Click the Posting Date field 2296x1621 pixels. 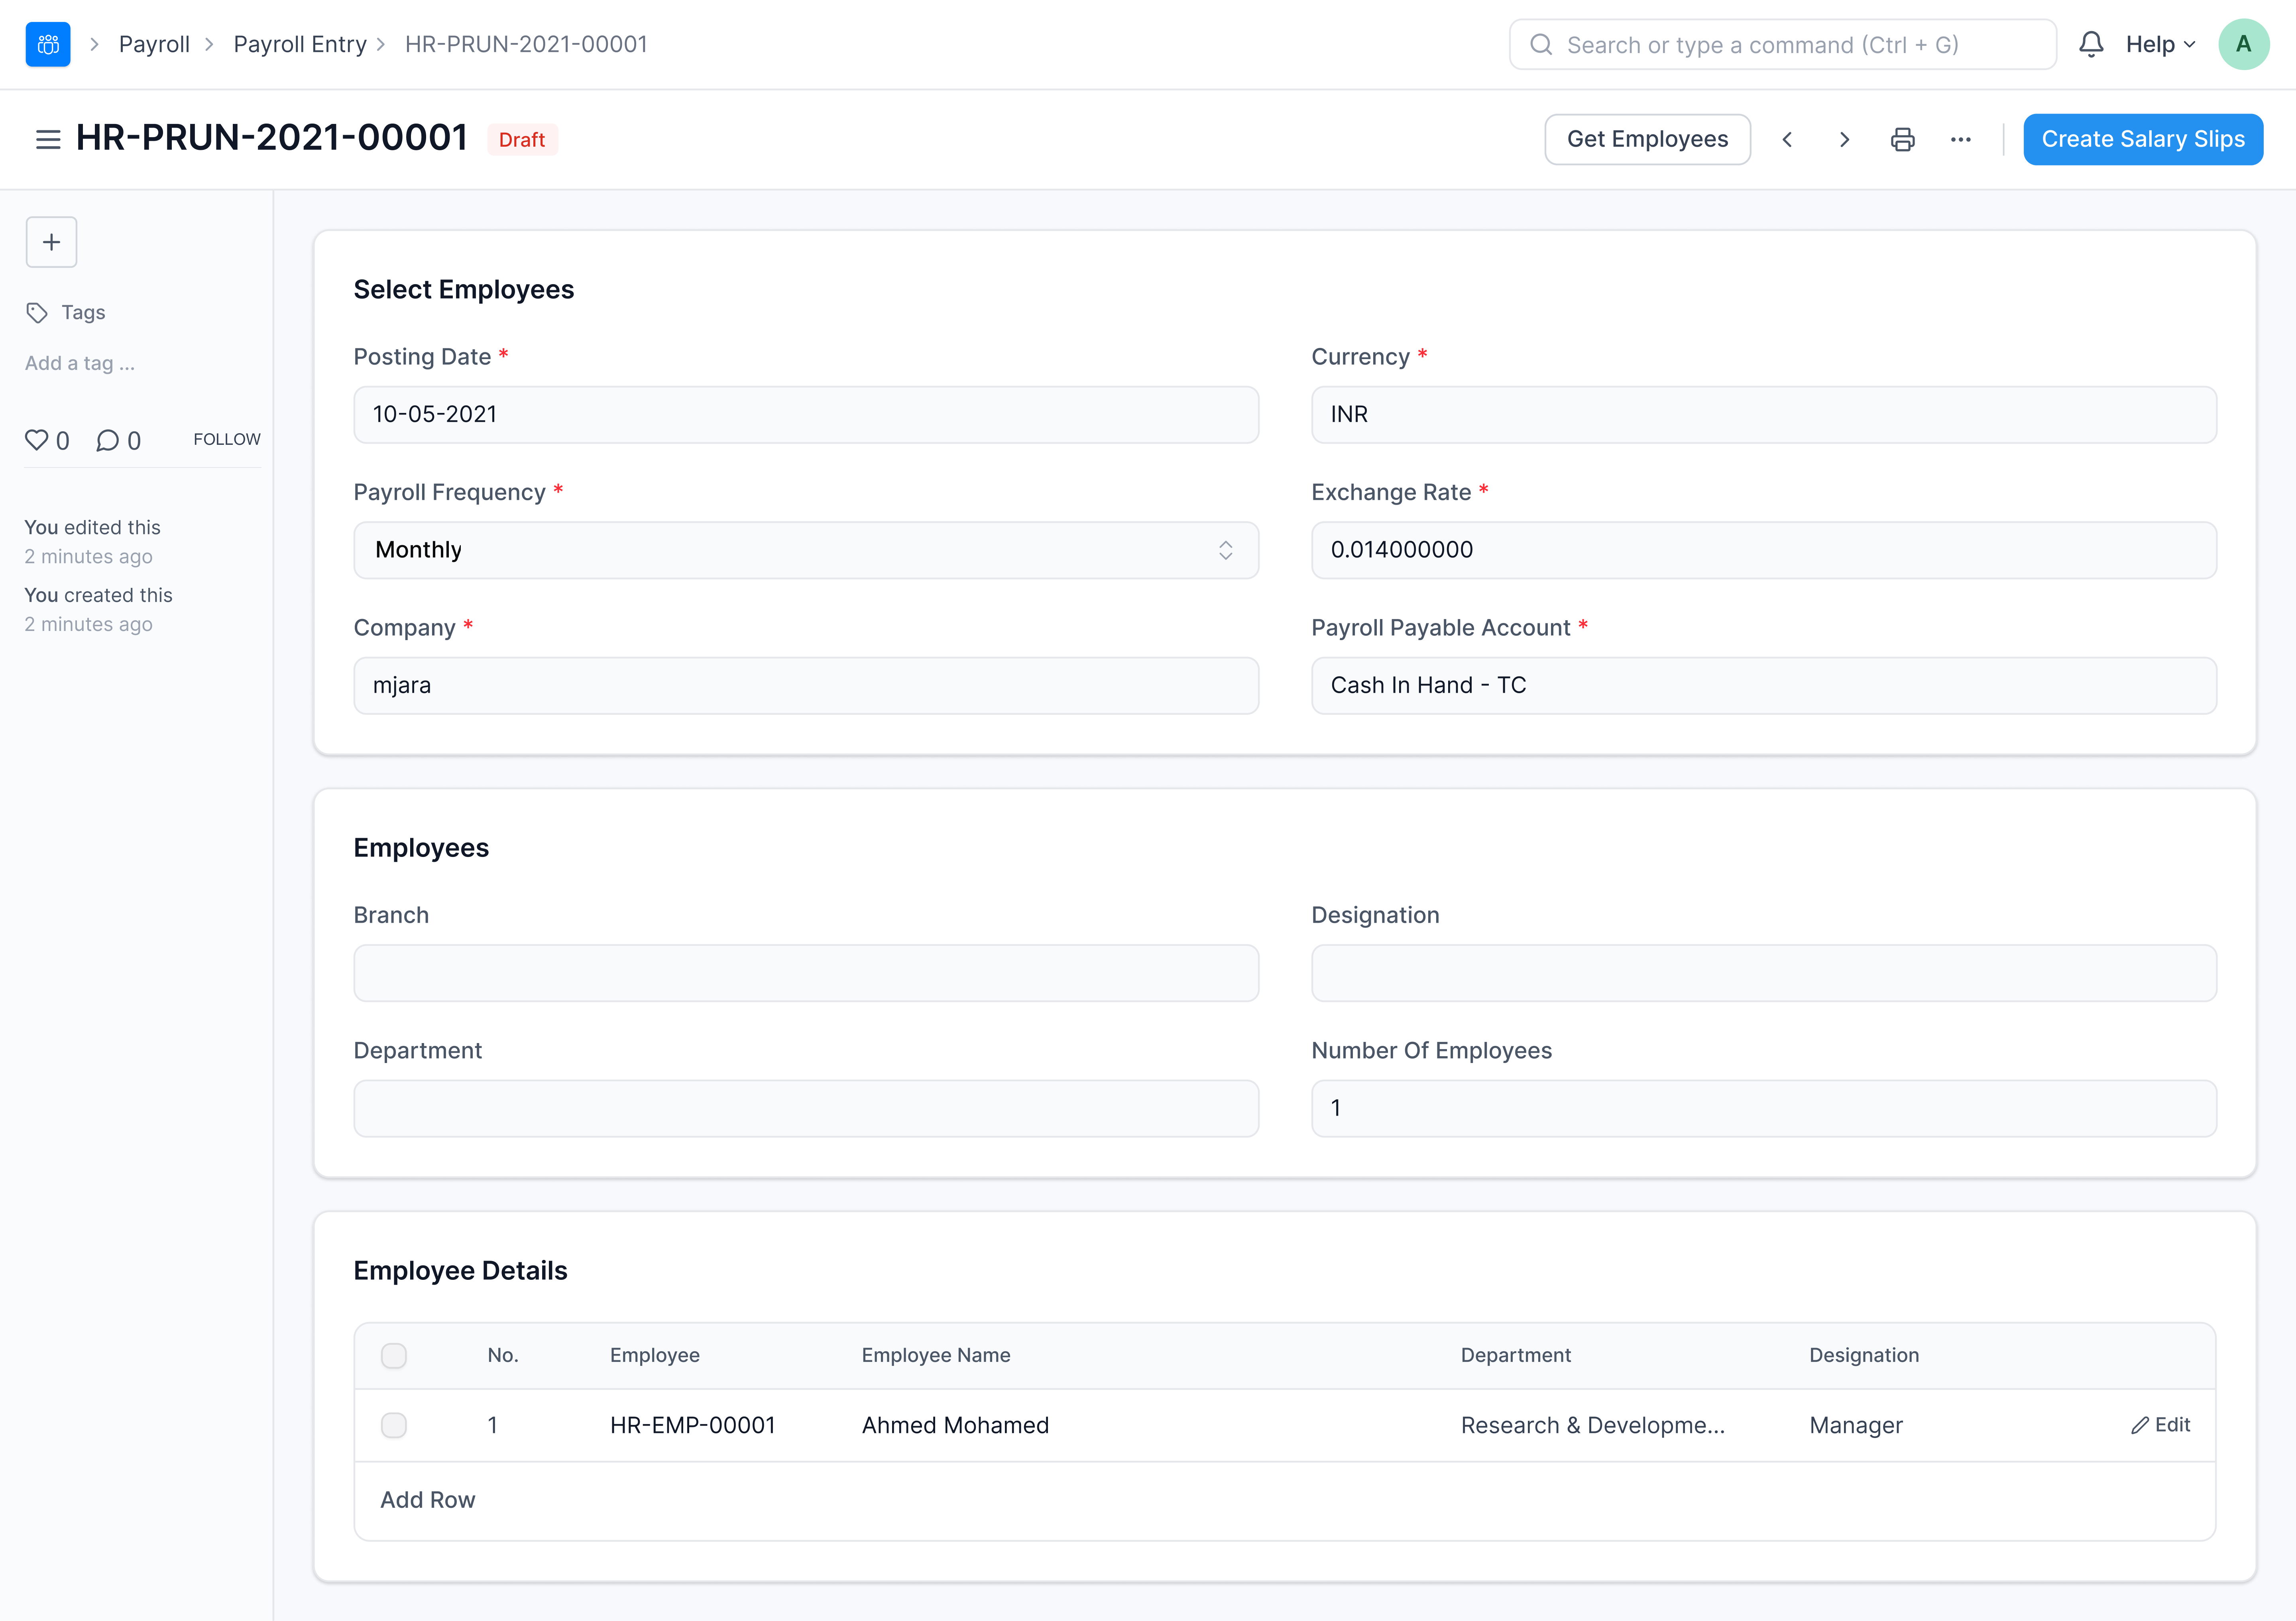pos(805,414)
